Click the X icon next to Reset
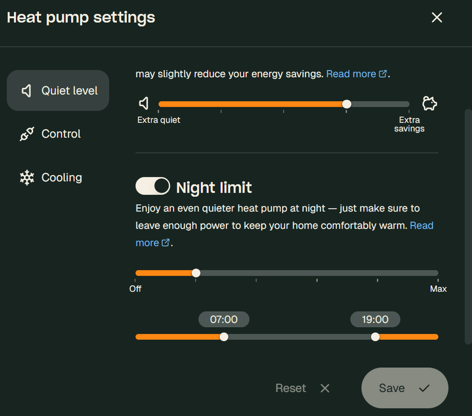 [x=324, y=388]
